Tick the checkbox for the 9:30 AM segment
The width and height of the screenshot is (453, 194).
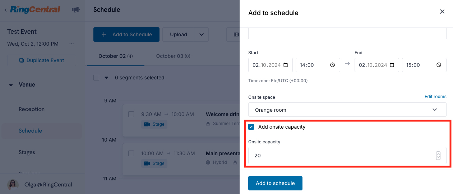pyautogui.click(x=131, y=114)
